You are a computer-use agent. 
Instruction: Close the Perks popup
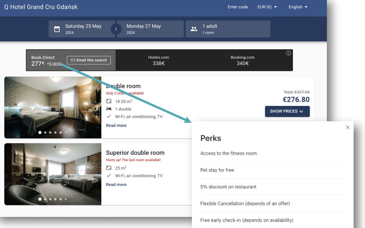pyautogui.click(x=348, y=127)
